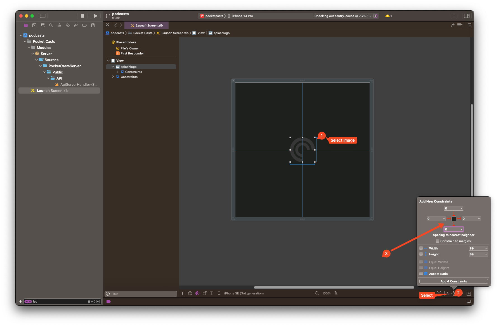Choose iPhone 14 Pro run destination
The height and width of the screenshot is (326, 501).
(x=240, y=16)
